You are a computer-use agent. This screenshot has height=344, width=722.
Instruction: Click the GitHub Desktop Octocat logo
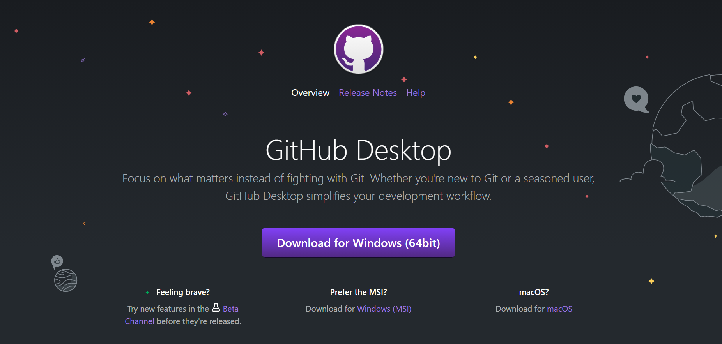click(x=359, y=49)
